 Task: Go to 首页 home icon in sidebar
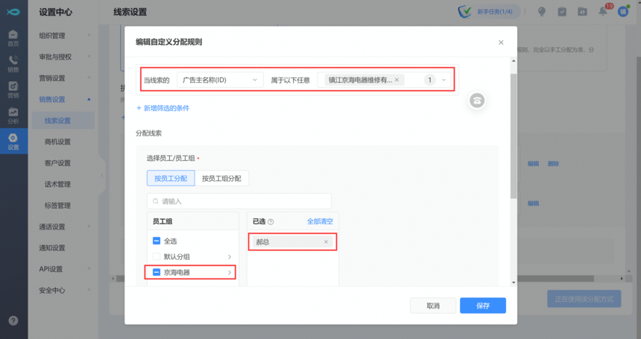pos(13,38)
